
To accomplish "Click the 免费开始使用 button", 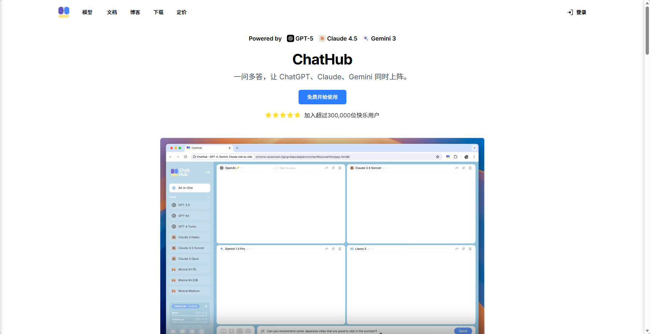I will [322, 97].
